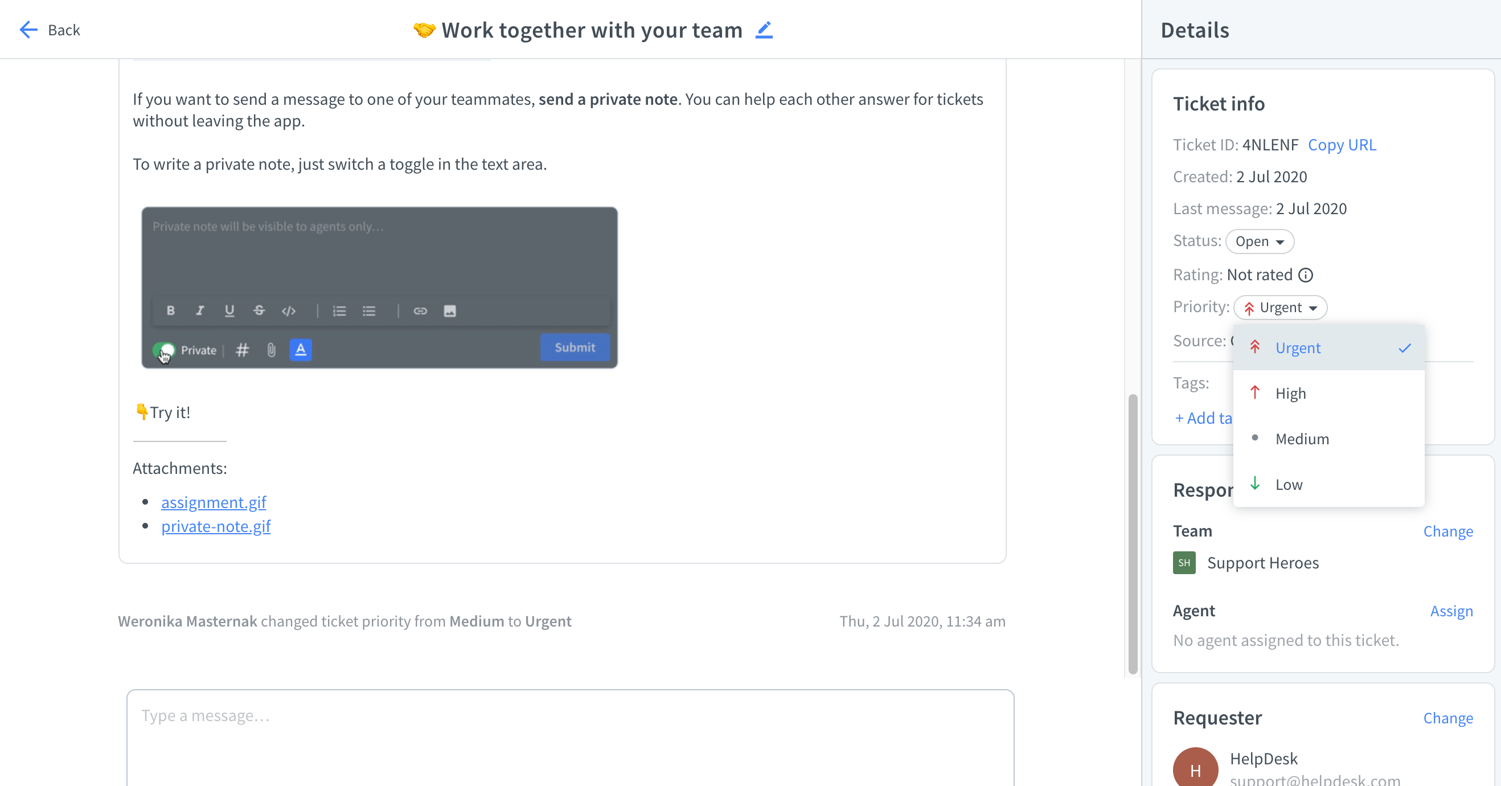This screenshot has height=786, width=1501.
Task: Select the Unordered list icon
Action: coord(370,310)
